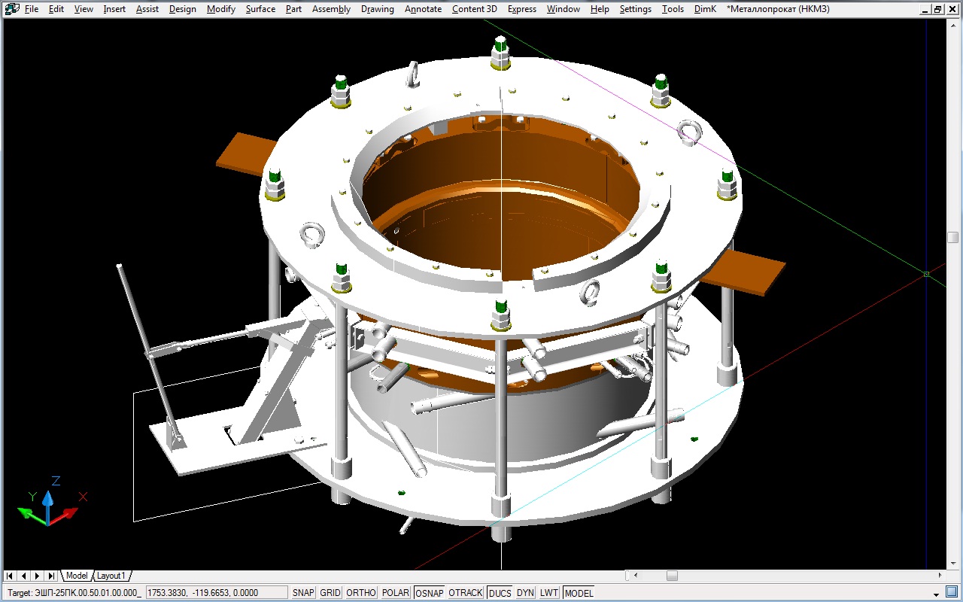This screenshot has height=602, width=963.
Task: Open status bar menu arrow
Action: (x=937, y=594)
